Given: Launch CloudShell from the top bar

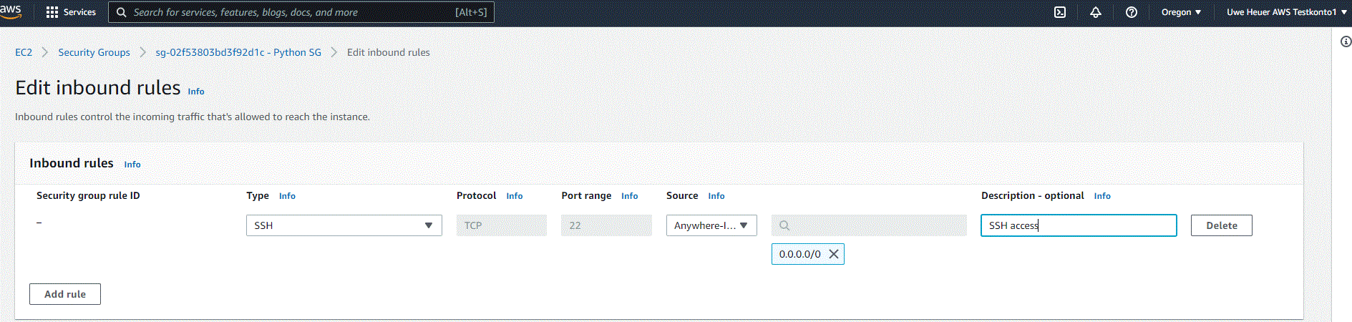Looking at the screenshot, I should point(1060,12).
